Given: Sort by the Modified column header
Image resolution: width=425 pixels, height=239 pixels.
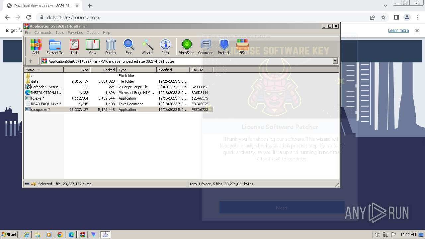Looking at the screenshot, I should tap(173, 70).
